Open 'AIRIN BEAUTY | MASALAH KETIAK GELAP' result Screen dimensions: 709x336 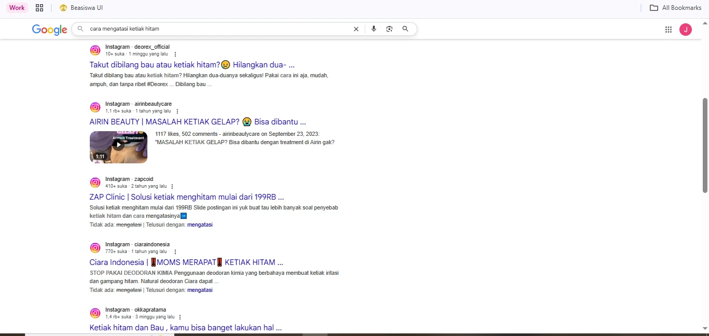coord(198,122)
